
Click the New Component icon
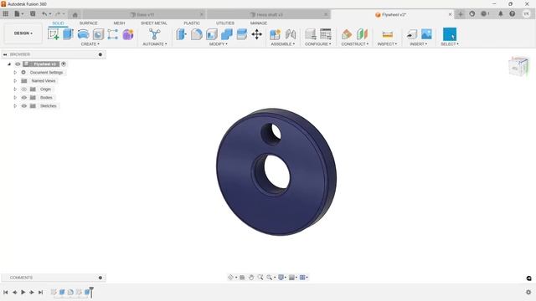(x=275, y=34)
